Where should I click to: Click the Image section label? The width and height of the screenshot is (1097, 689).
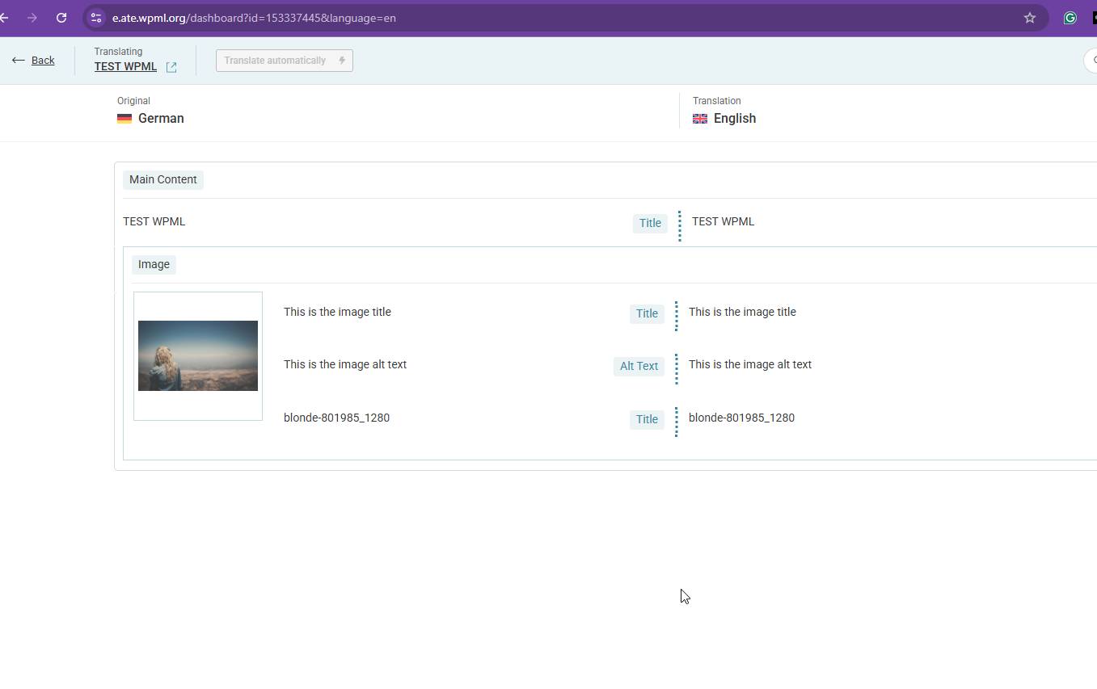pyautogui.click(x=154, y=264)
